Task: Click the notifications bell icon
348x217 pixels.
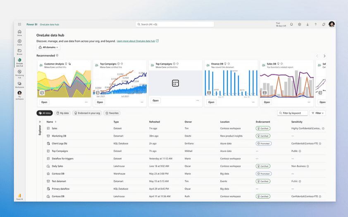Action: [x=291, y=24]
